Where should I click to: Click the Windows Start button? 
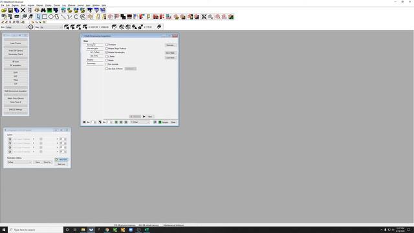coord(4,230)
